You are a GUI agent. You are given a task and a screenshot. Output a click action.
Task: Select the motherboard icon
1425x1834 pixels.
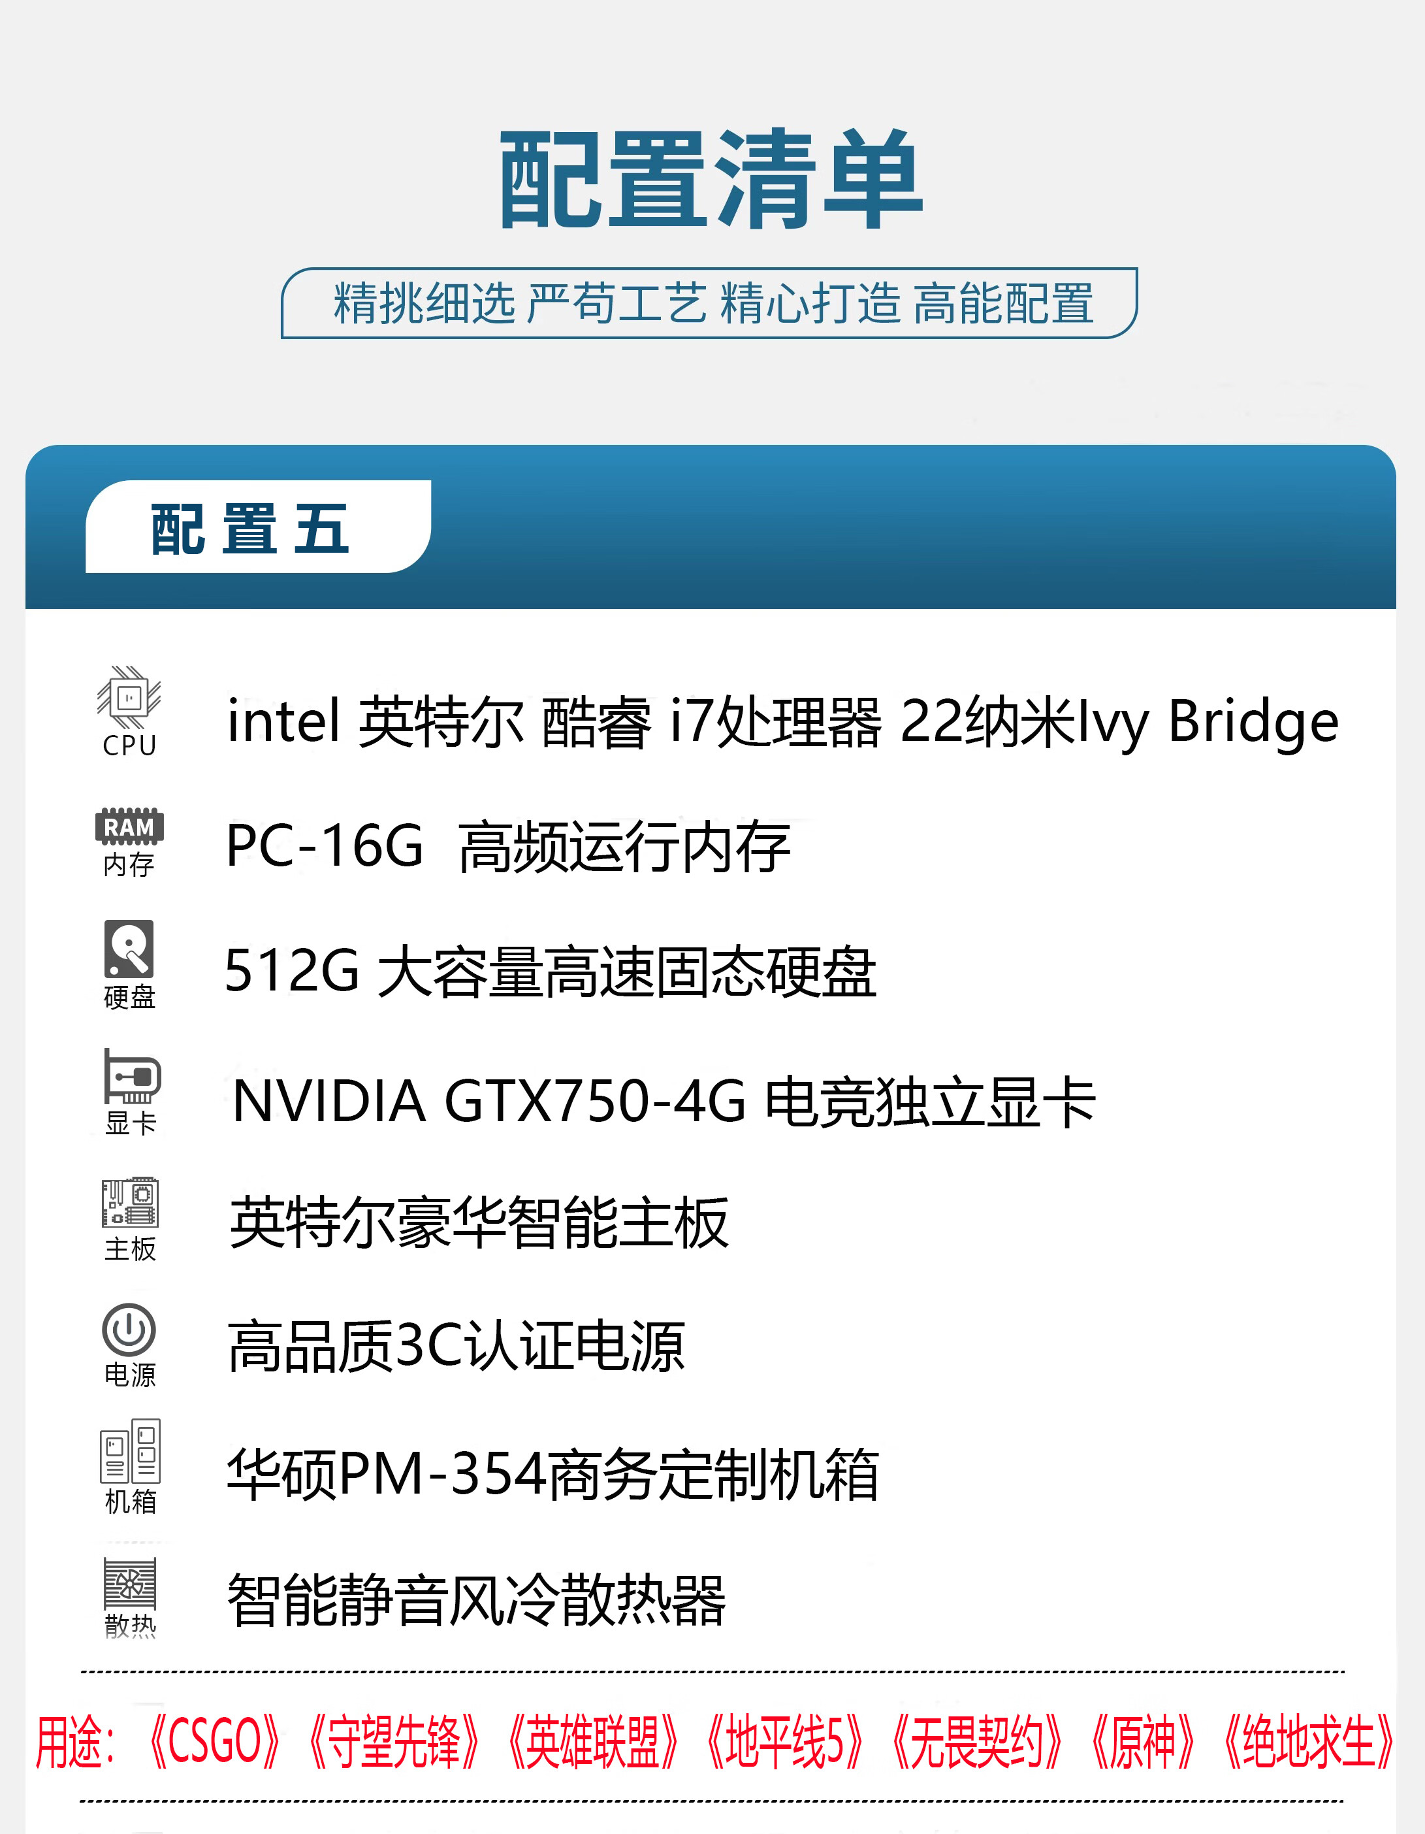(x=130, y=1202)
